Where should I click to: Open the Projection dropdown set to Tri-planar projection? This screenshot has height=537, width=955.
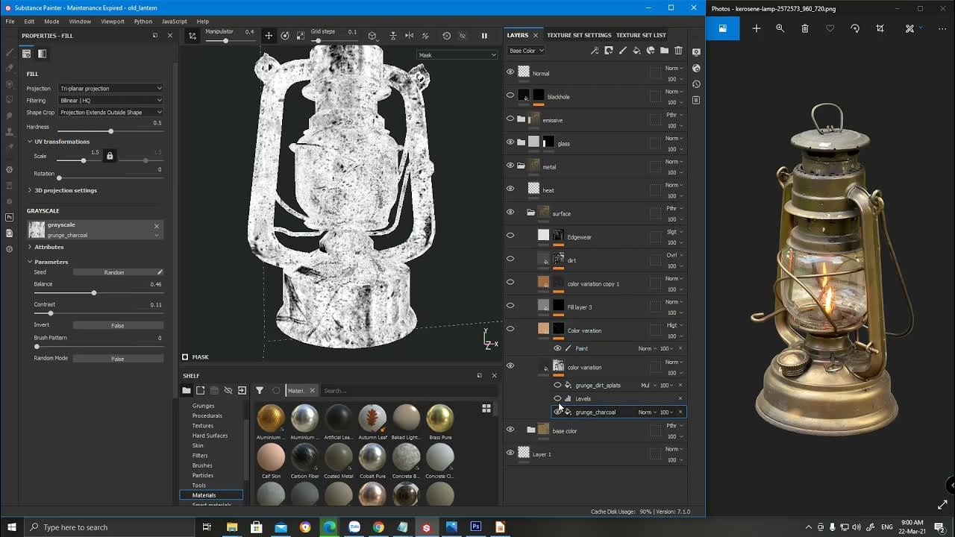[110, 88]
